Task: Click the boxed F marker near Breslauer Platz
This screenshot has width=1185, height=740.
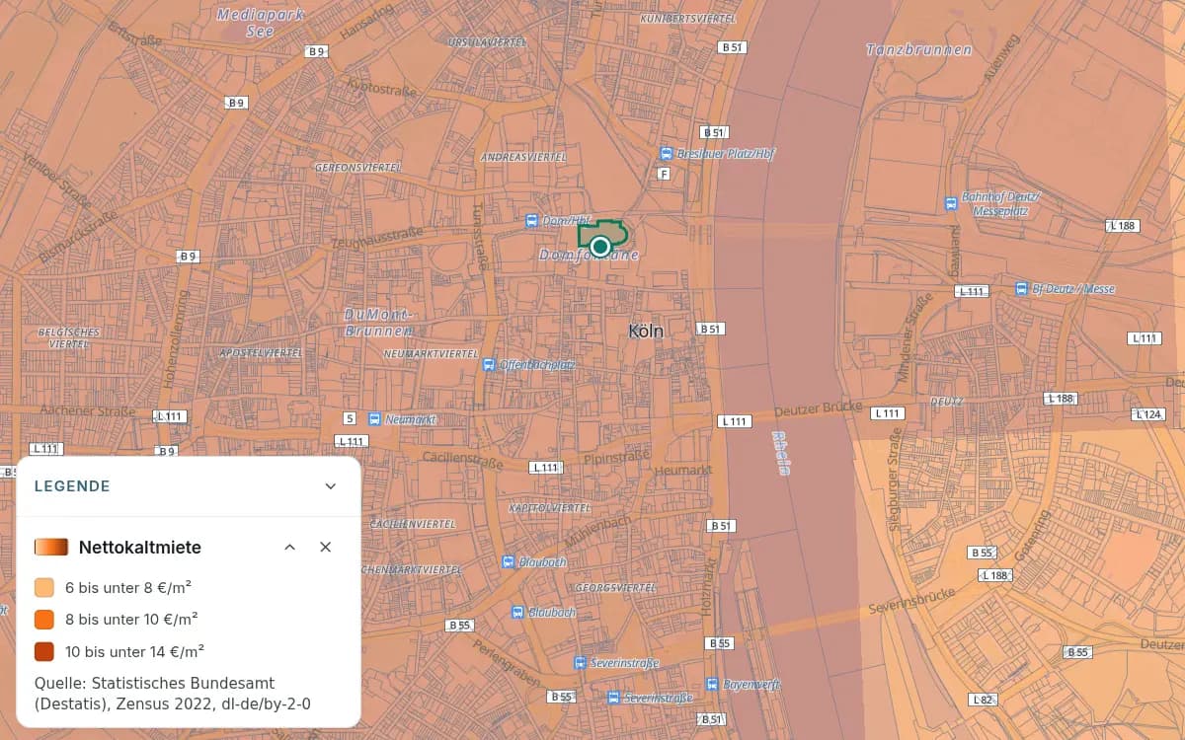Action: tap(664, 174)
